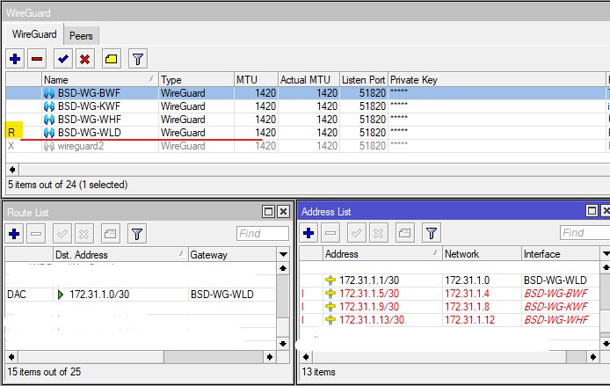Switch to the Peers tab
610x386 pixels.
81,36
